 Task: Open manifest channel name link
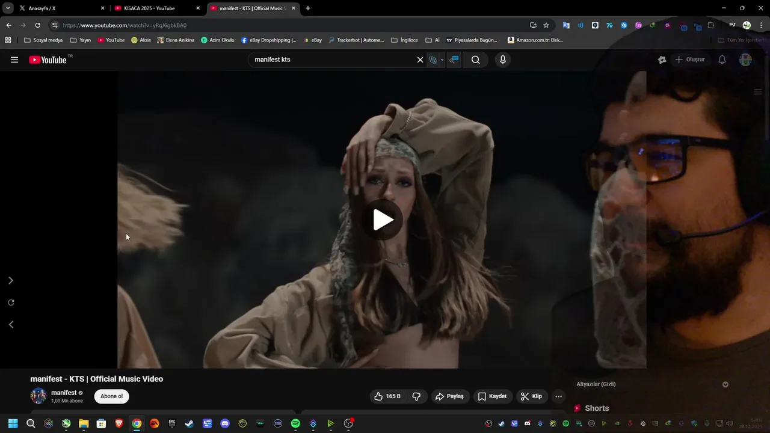(64, 393)
